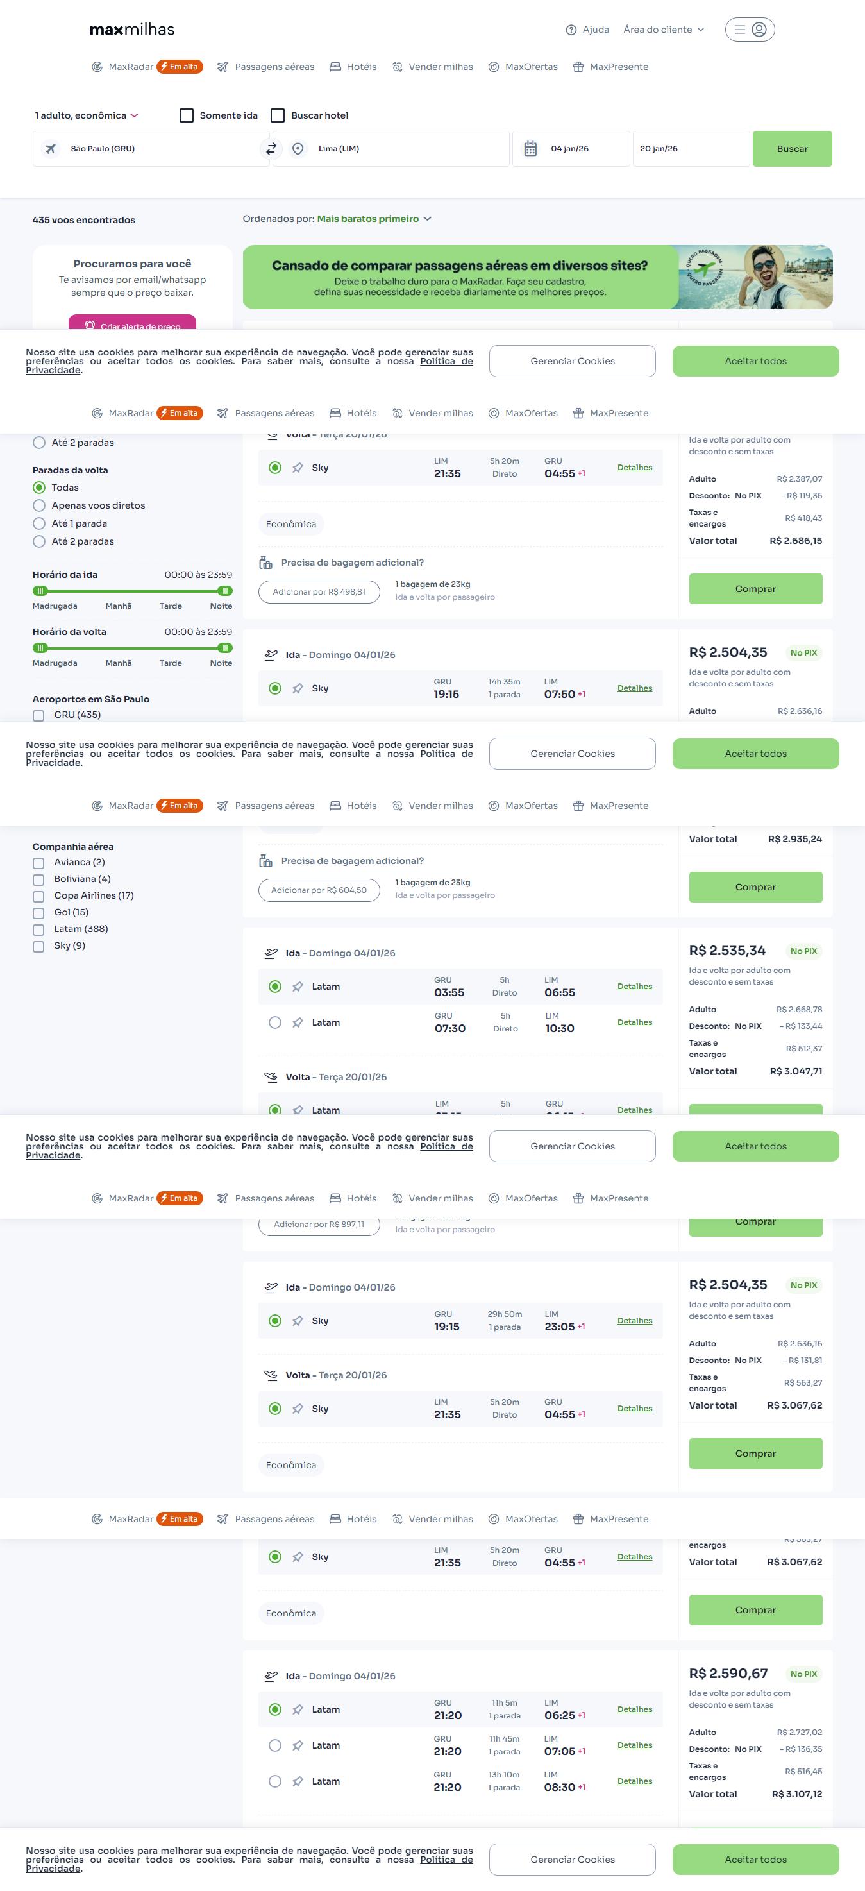Click the Horário da ida slider left handle

41,591
